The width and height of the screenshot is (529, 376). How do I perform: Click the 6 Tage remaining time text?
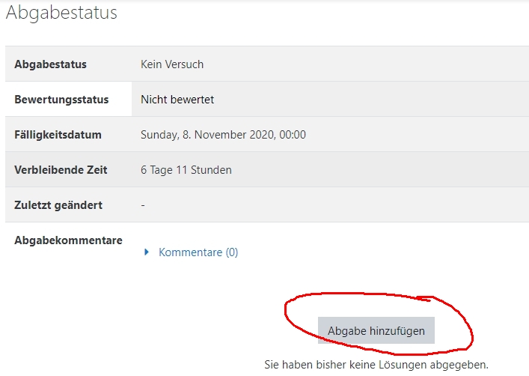[156, 170]
